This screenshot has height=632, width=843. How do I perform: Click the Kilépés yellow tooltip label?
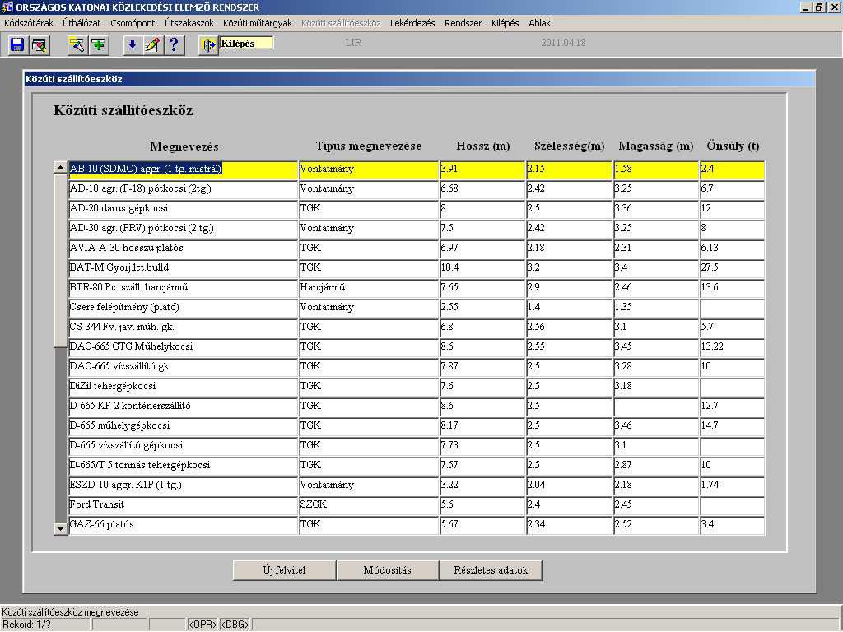click(246, 43)
